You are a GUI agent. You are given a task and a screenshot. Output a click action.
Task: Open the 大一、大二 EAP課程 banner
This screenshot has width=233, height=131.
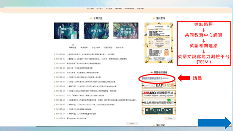pos(159,85)
